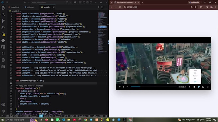This screenshot has height=122, width=218.
Task: Rewind the video in the player
Action: (120, 87)
